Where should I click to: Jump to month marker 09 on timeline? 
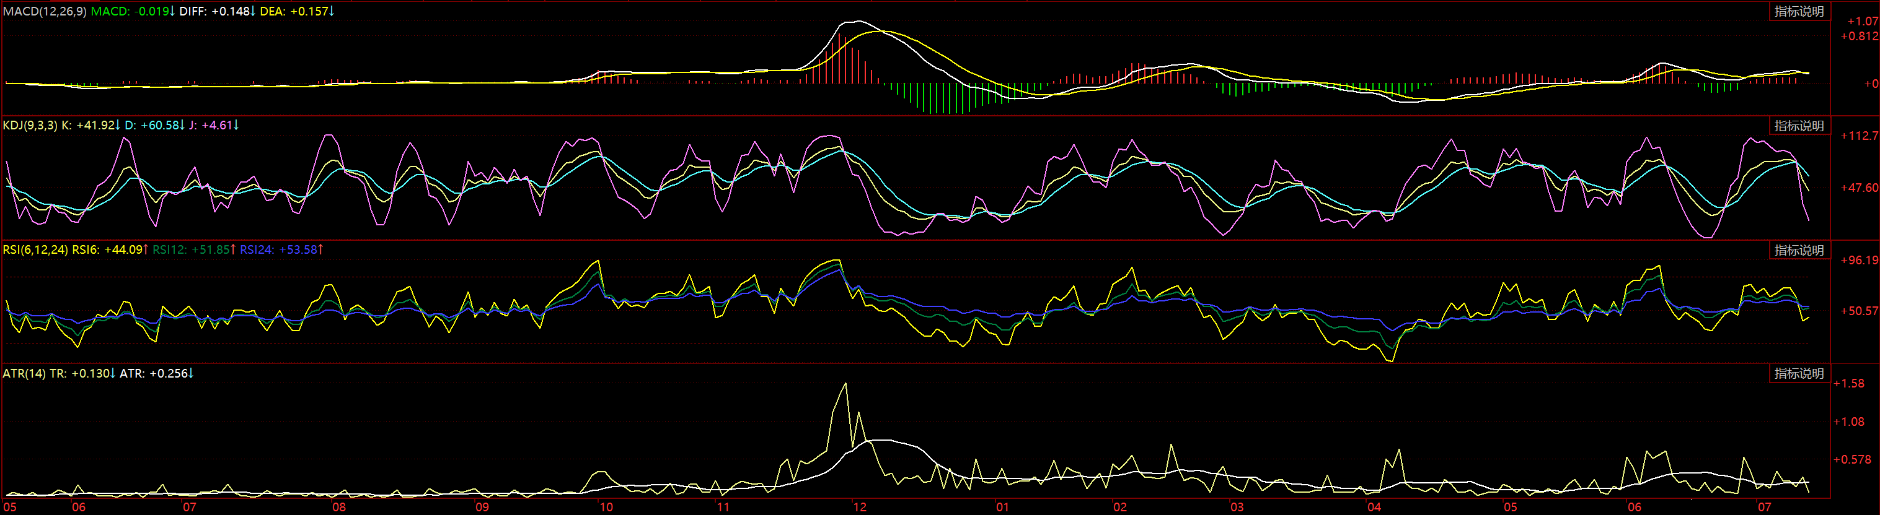pos(482,507)
